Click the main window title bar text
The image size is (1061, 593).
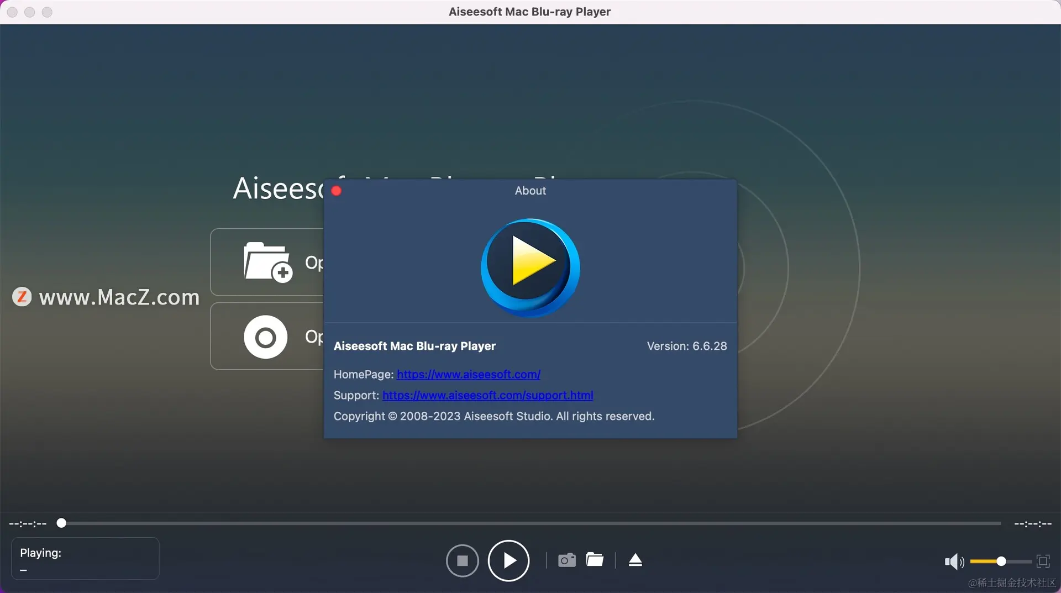[529, 12]
